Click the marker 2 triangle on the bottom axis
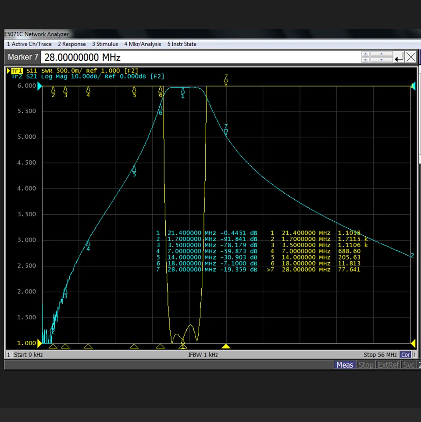The width and height of the screenshot is (421, 422). (53, 346)
